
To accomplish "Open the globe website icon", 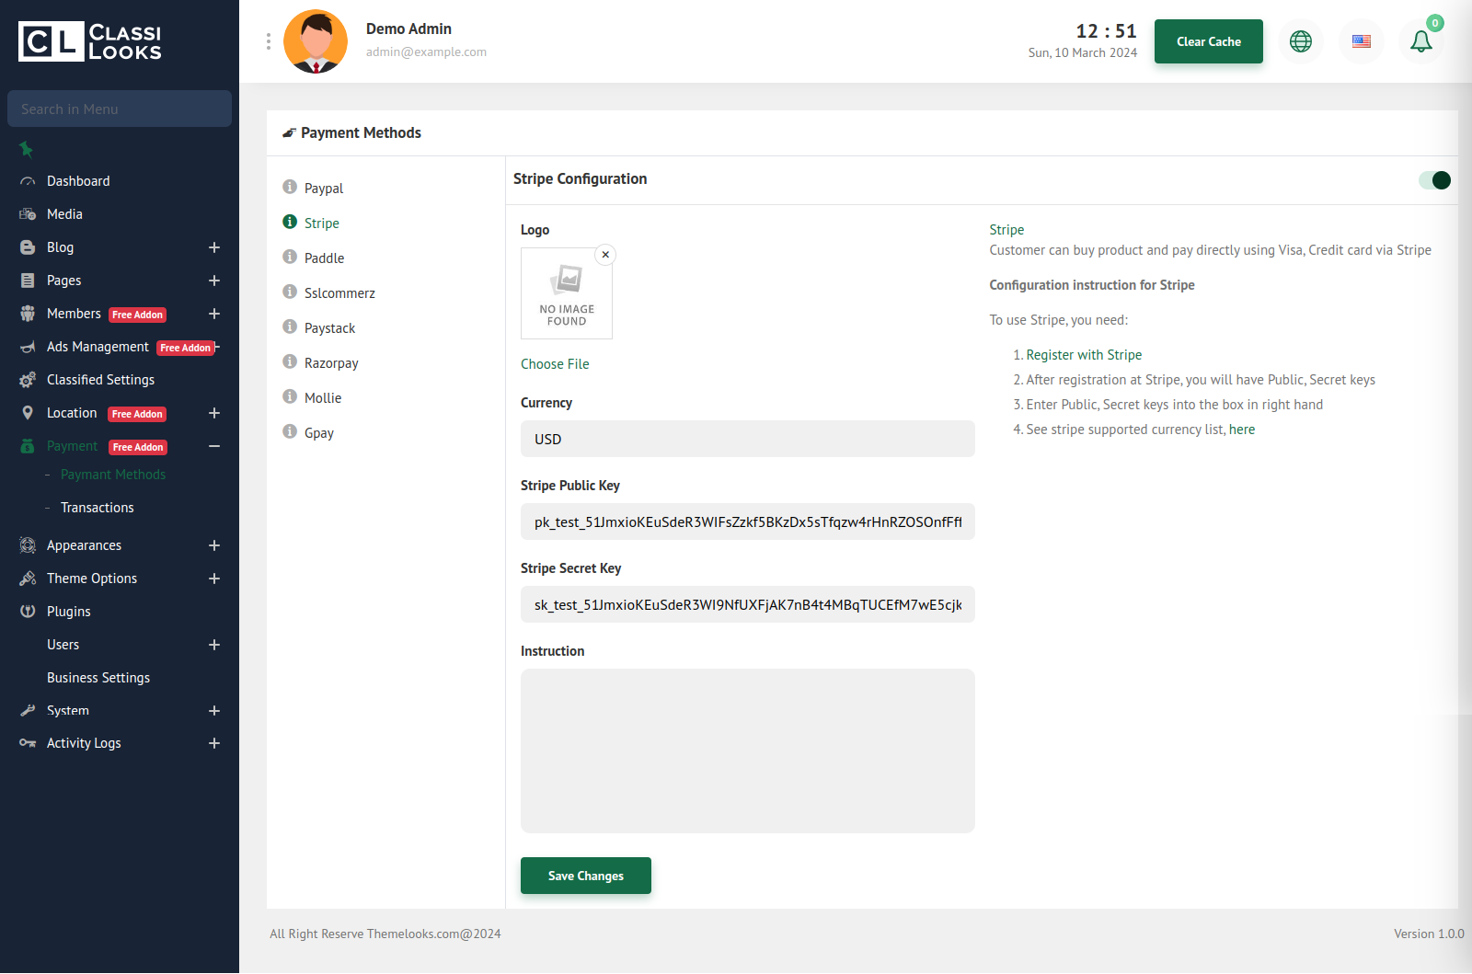I will (x=1301, y=41).
